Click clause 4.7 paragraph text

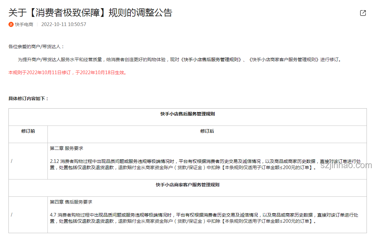[x=204, y=218]
